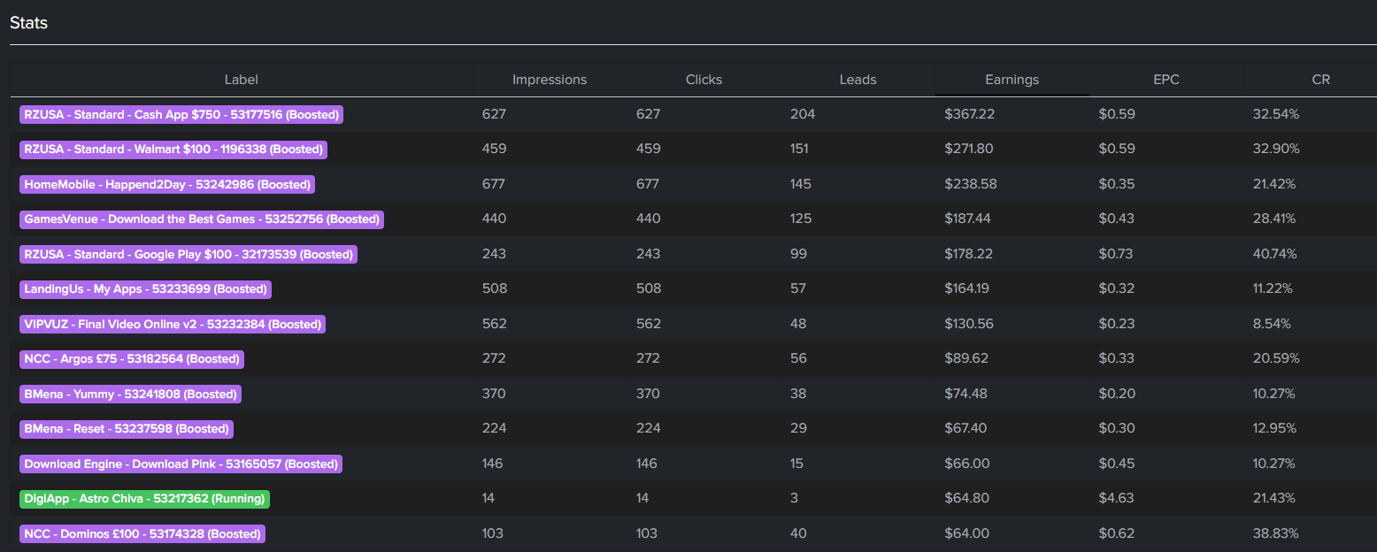Open LandingUs My Apps label

tap(145, 289)
